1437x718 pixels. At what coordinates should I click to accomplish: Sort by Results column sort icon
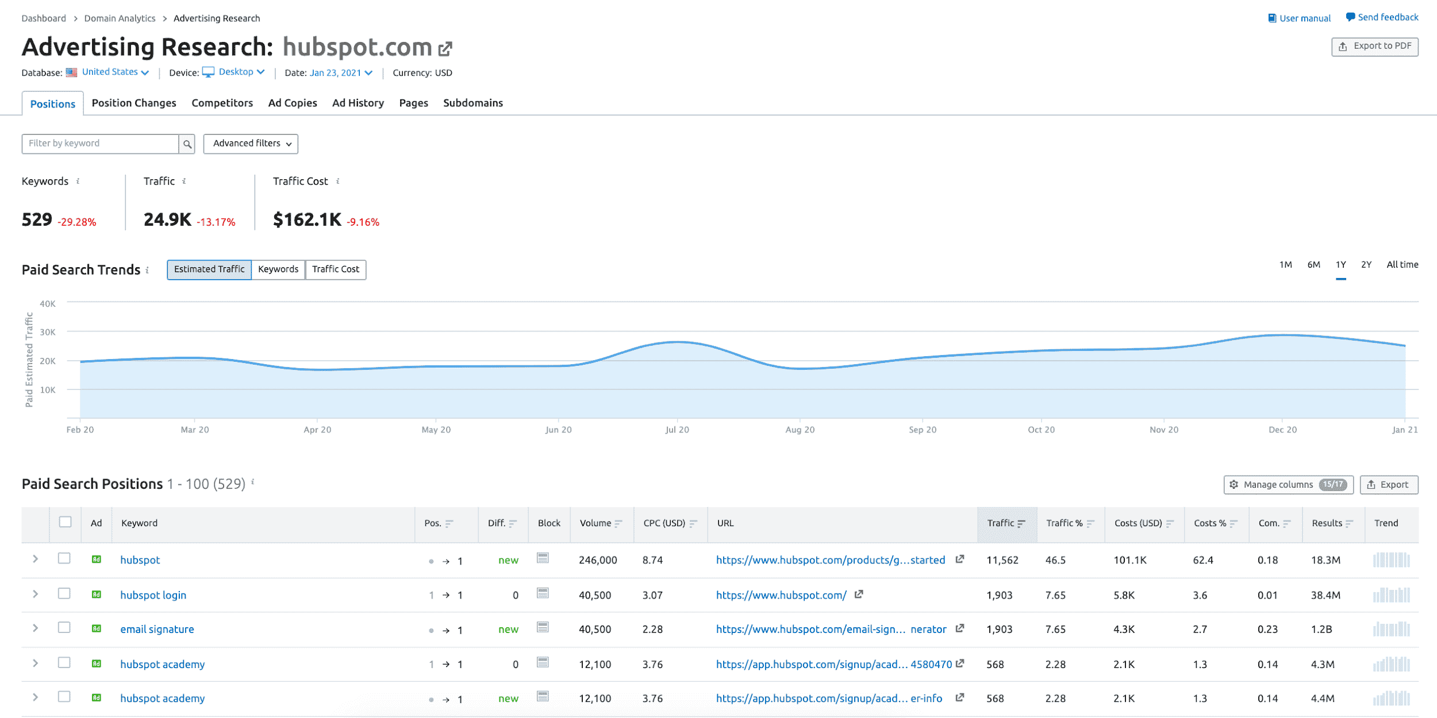pyautogui.click(x=1349, y=524)
